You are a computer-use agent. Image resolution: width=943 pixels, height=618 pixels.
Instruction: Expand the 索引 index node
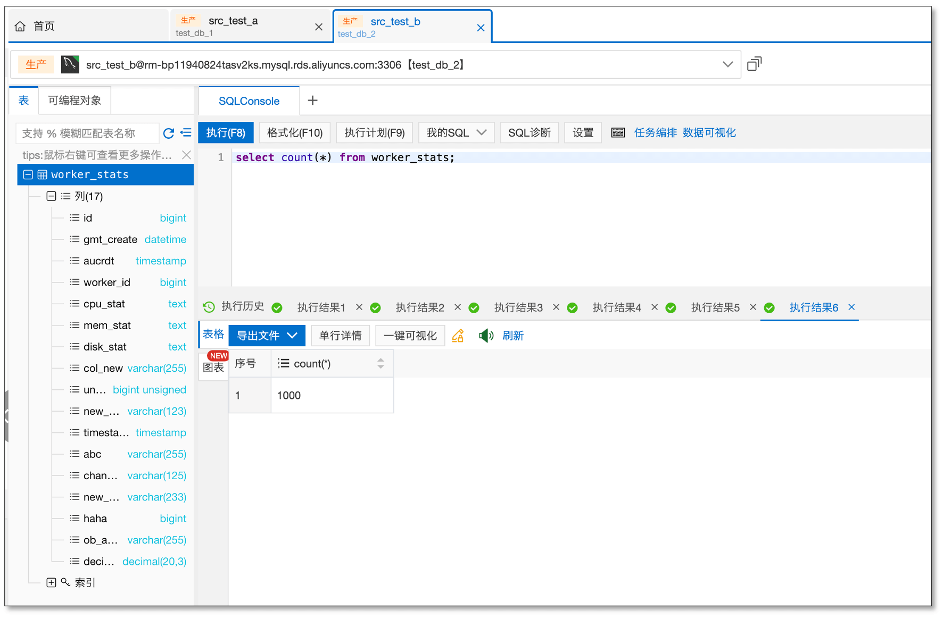pyautogui.click(x=51, y=582)
